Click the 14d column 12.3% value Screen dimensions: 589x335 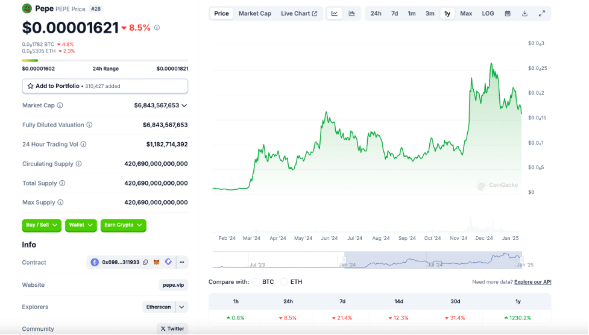(398, 318)
